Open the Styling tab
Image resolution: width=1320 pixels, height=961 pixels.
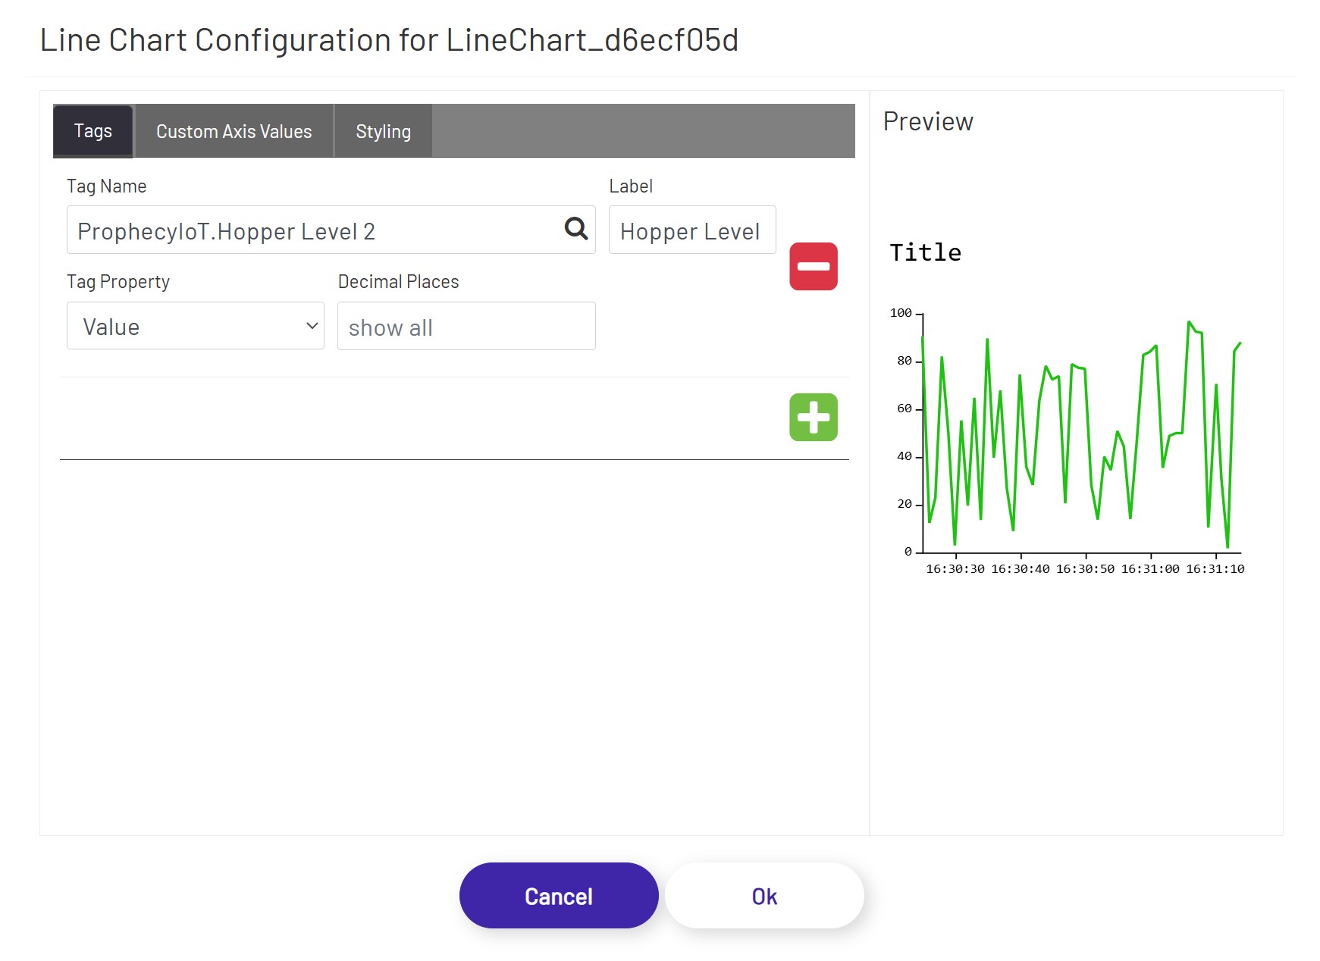tap(383, 130)
